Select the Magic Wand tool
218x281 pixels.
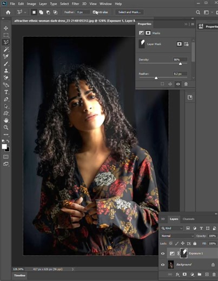pyautogui.click(x=6, y=49)
